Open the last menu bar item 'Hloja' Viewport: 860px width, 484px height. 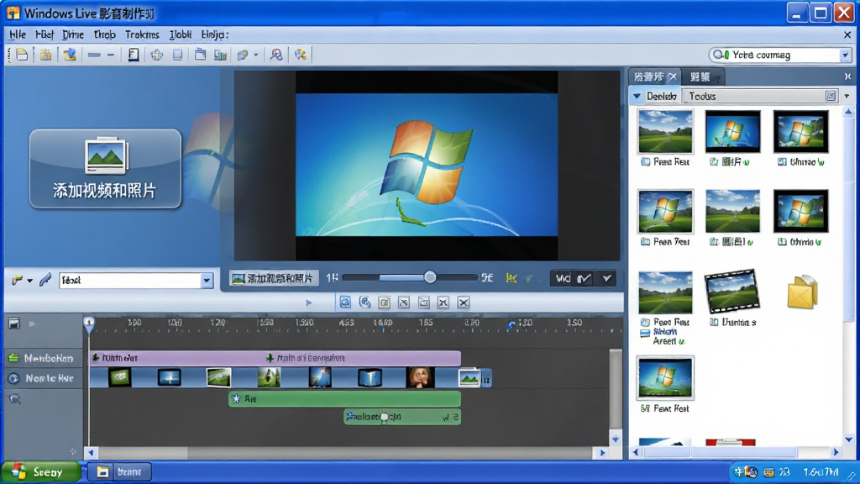(x=214, y=34)
